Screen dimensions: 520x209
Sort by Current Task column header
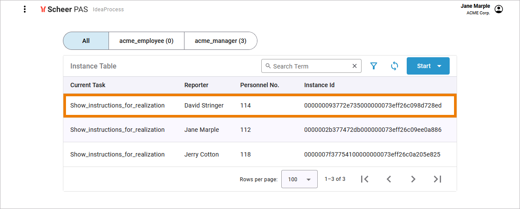pyautogui.click(x=88, y=85)
